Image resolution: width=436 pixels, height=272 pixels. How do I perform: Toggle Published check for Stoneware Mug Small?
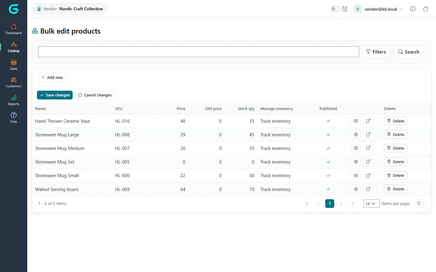pyautogui.click(x=328, y=175)
